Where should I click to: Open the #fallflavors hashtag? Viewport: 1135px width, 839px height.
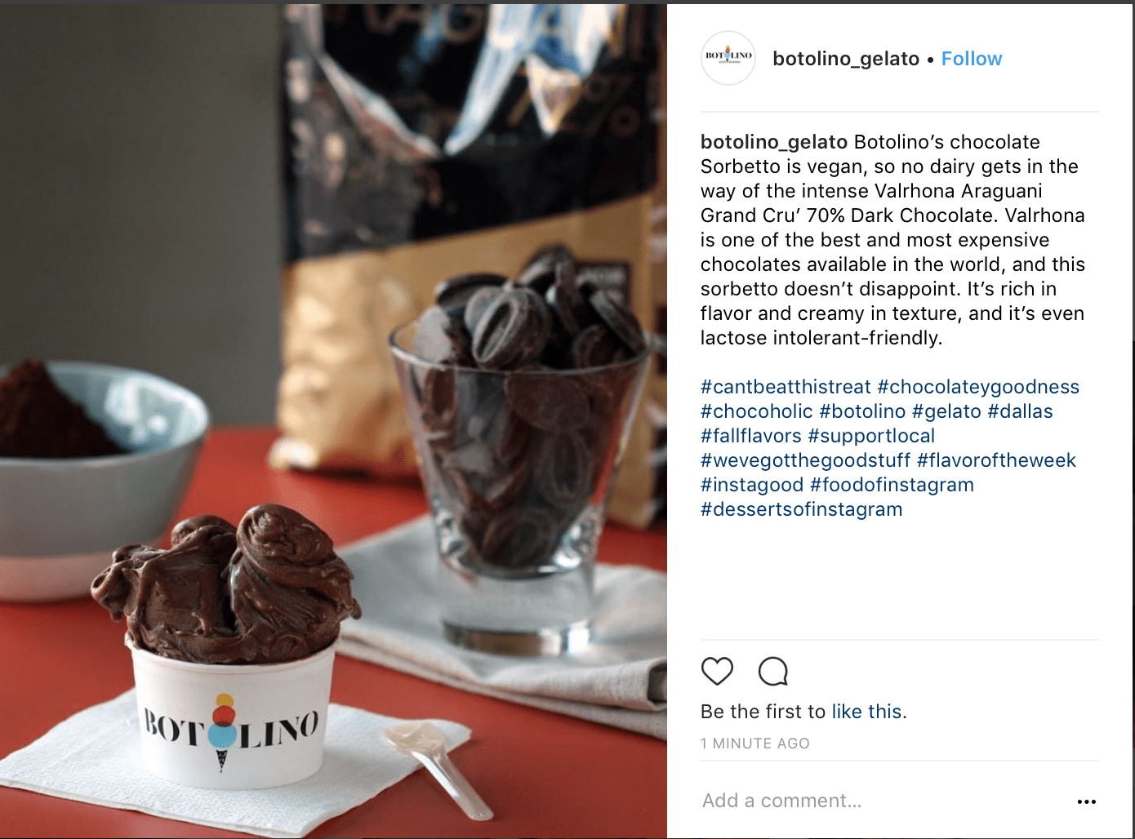(x=751, y=436)
